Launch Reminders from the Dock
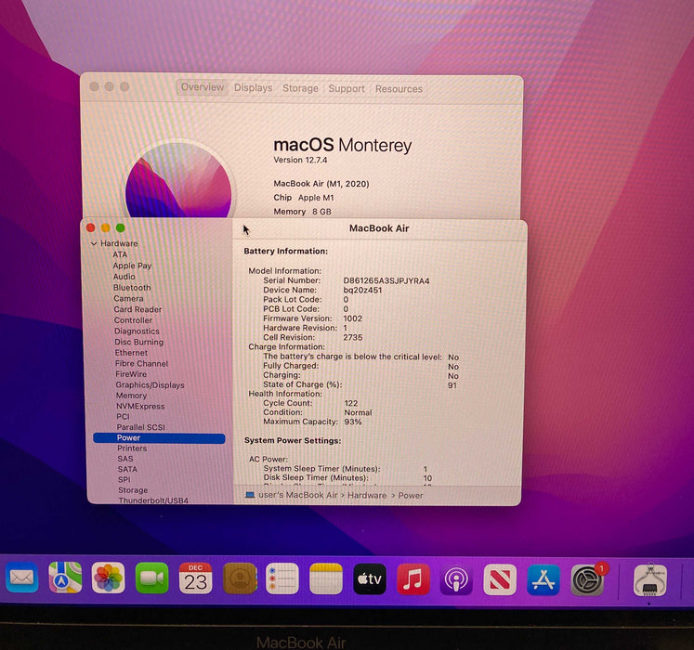 click(282, 578)
